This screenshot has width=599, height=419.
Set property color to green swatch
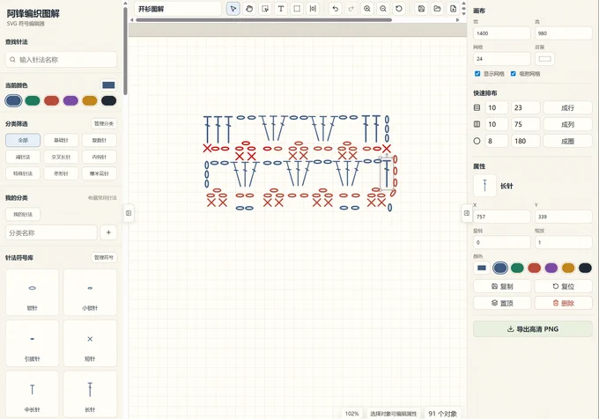pos(517,268)
